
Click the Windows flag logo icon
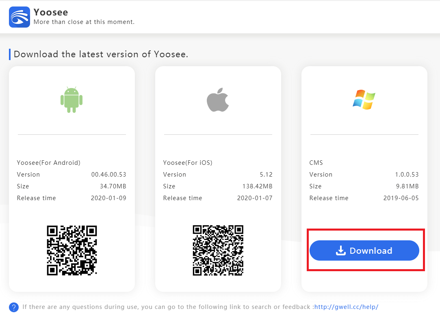coord(364,99)
